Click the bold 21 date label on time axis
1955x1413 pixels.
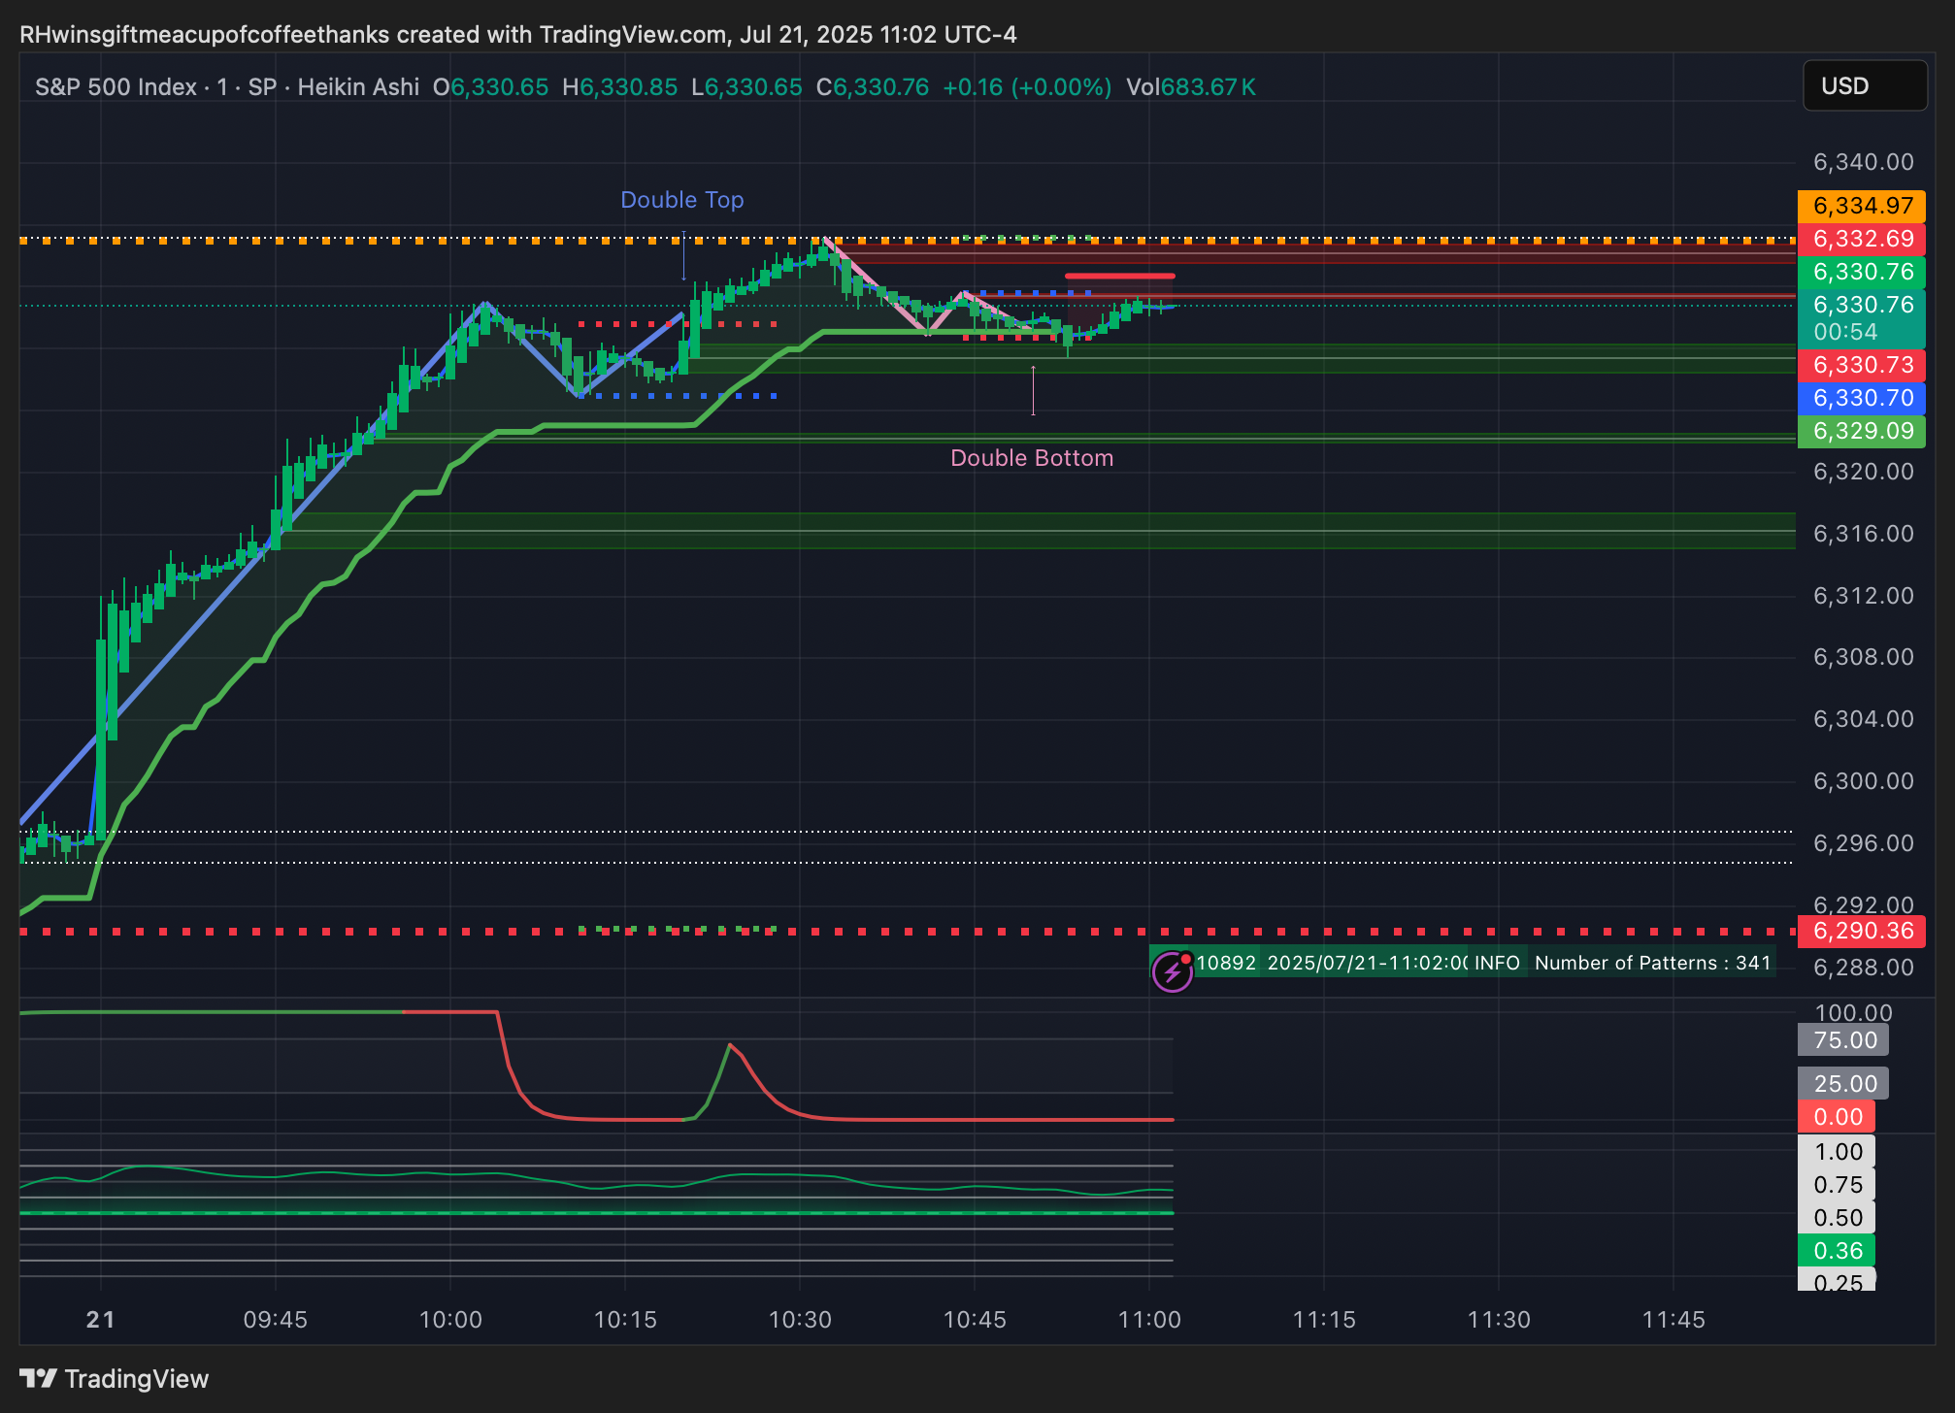point(100,1320)
